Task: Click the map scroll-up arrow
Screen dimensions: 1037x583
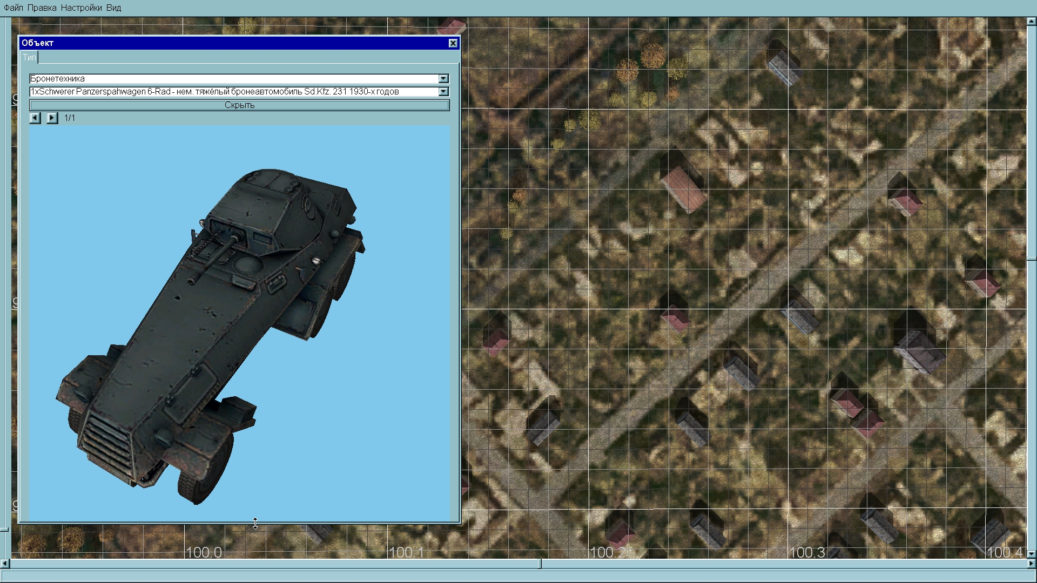Action: 1031,22
